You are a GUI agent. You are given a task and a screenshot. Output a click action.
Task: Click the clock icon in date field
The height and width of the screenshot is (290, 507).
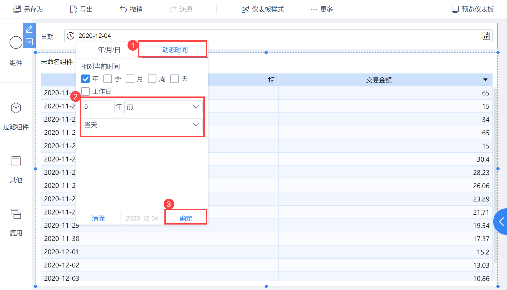71,36
